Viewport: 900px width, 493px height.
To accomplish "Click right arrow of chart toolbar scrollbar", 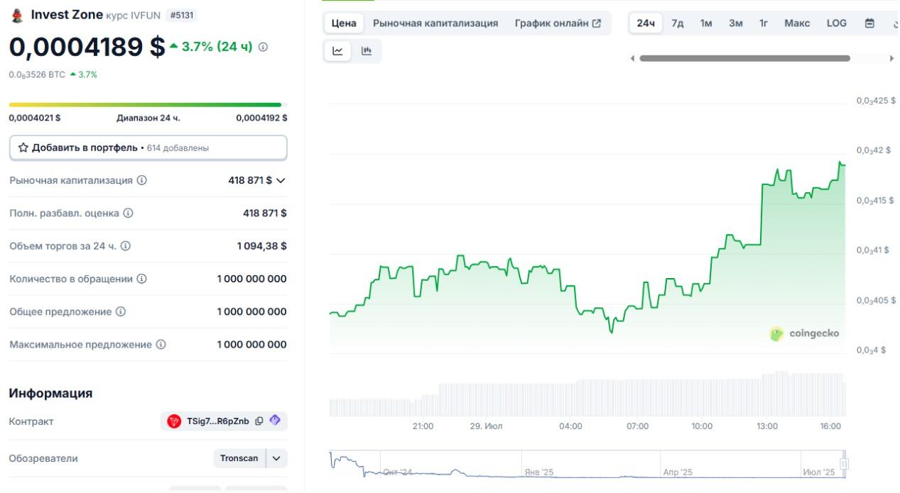I will click(x=891, y=58).
